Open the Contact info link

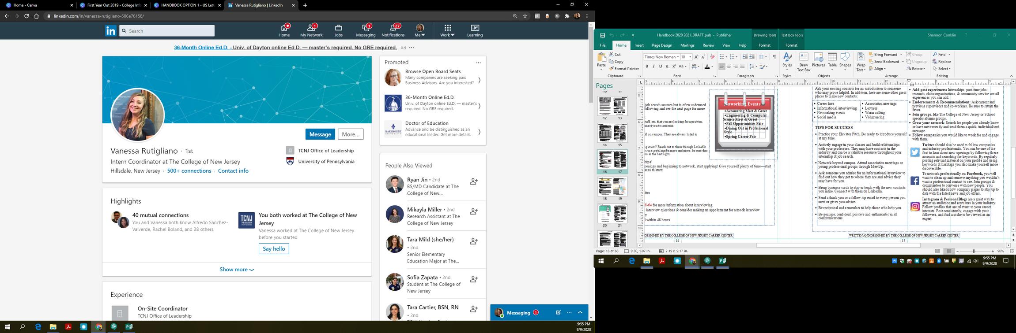tap(233, 171)
